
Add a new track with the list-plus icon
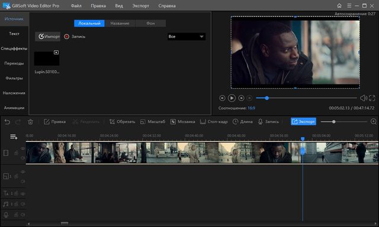[14, 137]
